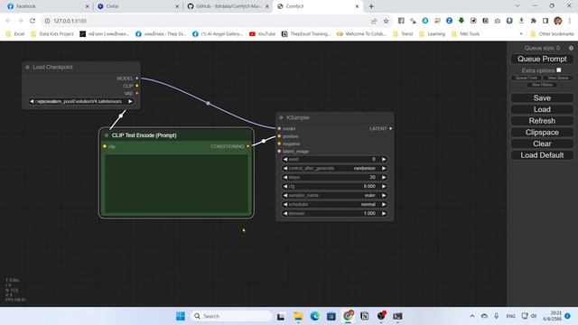Select next checkpoint with right arrow
The width and height of the screenshot is (578, 325).
point(130,101)
